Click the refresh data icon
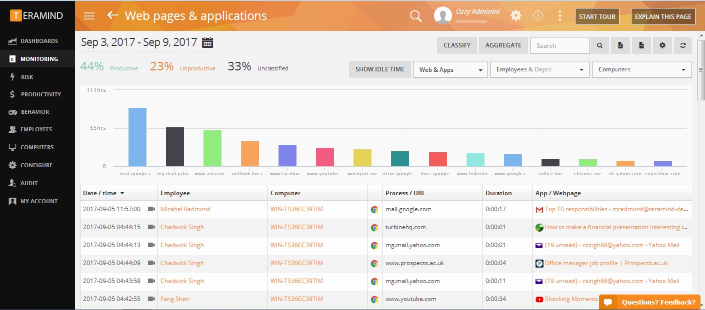The width and height of the screenshot is (705, 310). (x=683, y=45)
